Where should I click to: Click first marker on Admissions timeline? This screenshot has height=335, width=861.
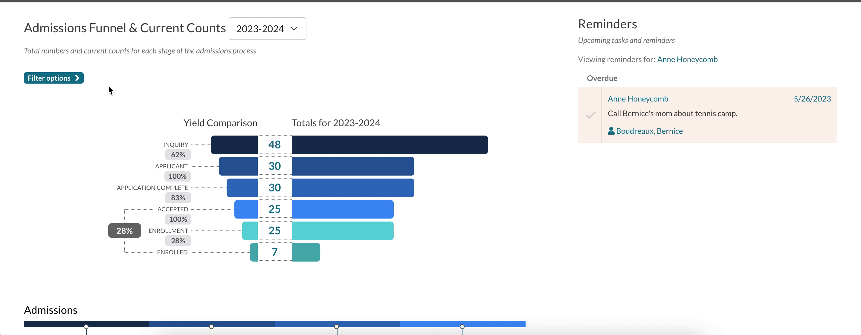click(x=86, y=327)
